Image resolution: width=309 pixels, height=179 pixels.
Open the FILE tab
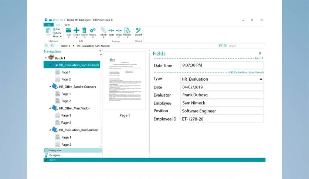48,25
